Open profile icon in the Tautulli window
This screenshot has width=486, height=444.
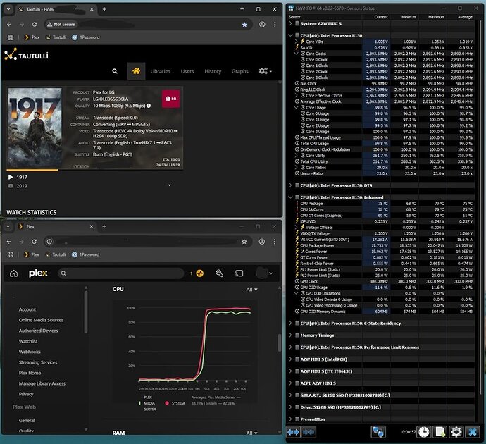(x=262, y=24)
